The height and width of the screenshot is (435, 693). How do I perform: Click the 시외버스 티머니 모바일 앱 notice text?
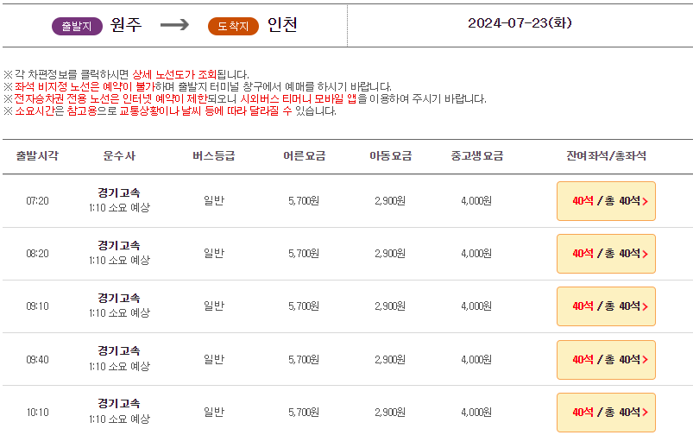tap(299, 98)
